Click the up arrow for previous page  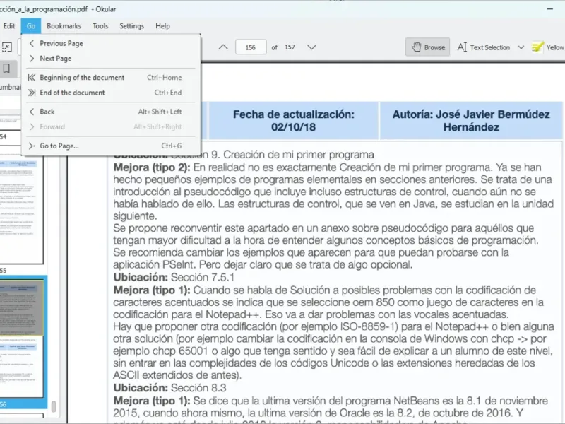pos(223,47)
